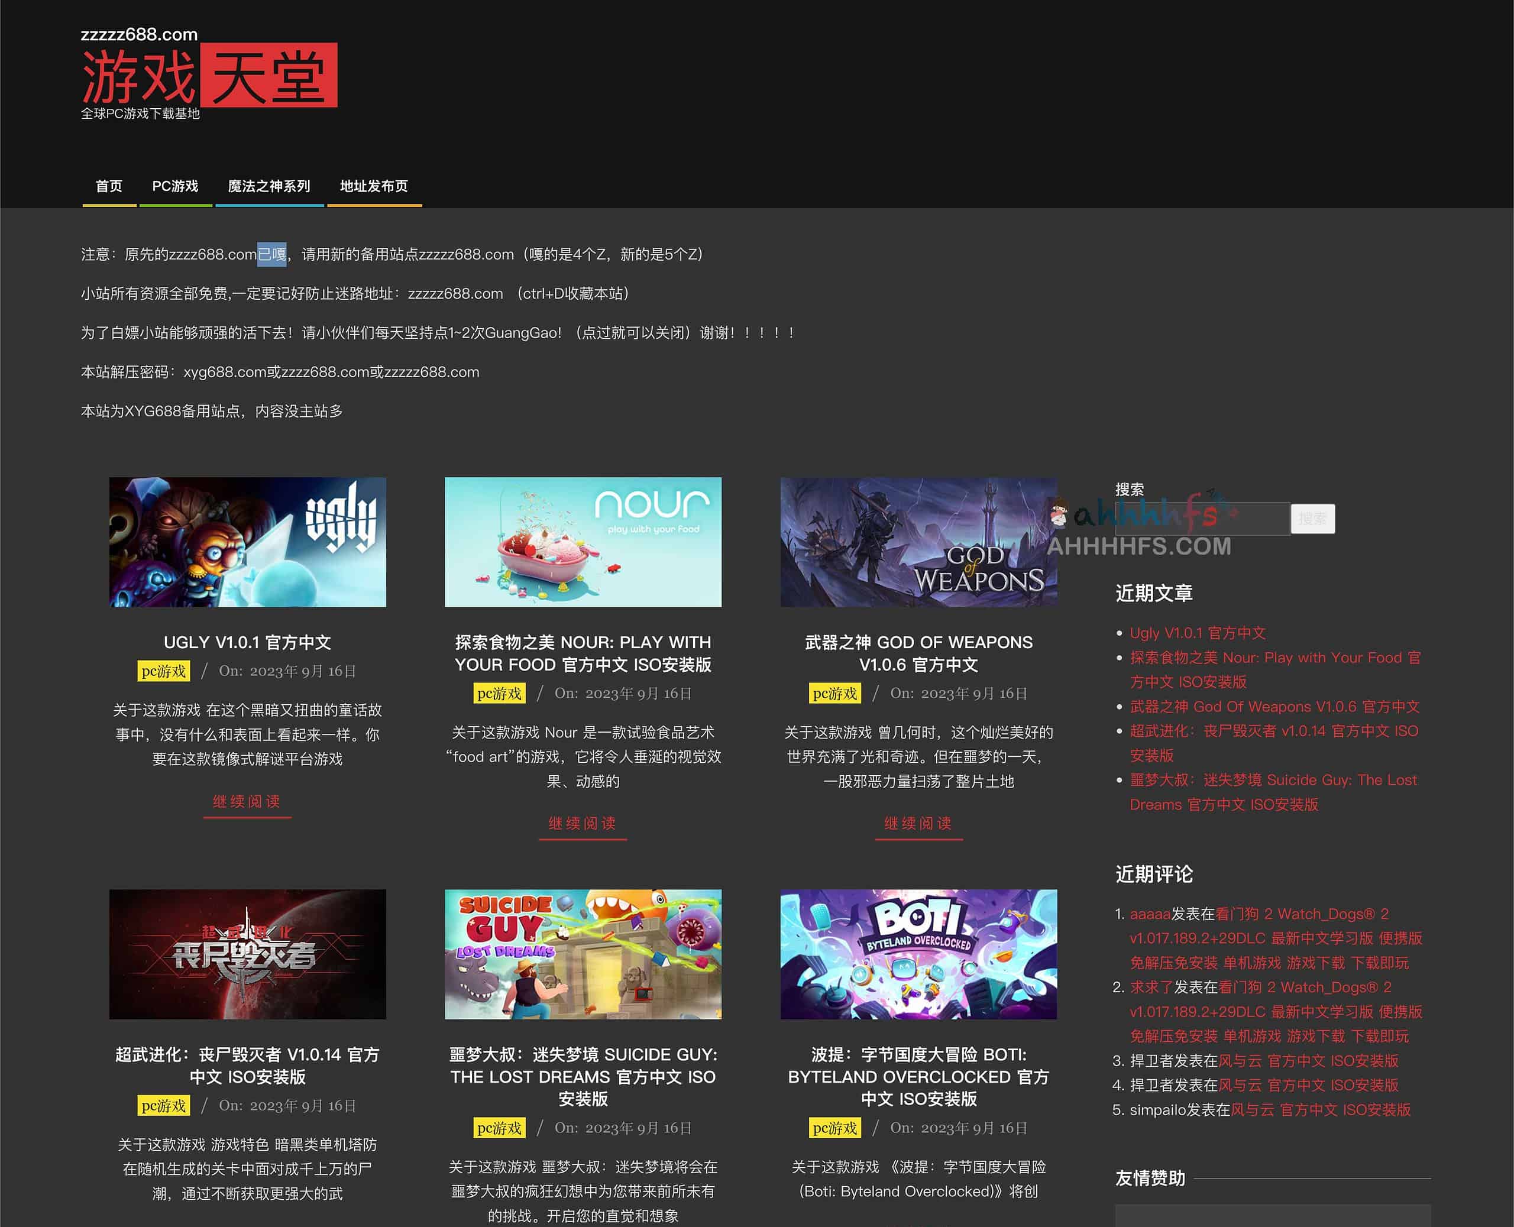Click the 本站为XYG688备用站点 notice line

(212, 410)
